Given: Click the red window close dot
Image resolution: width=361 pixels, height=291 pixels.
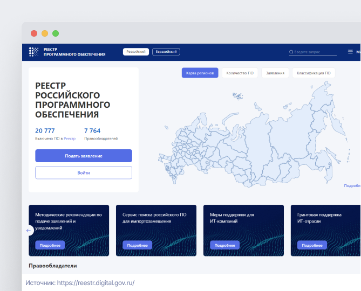Looking at the screenshot, I should 34,33.
